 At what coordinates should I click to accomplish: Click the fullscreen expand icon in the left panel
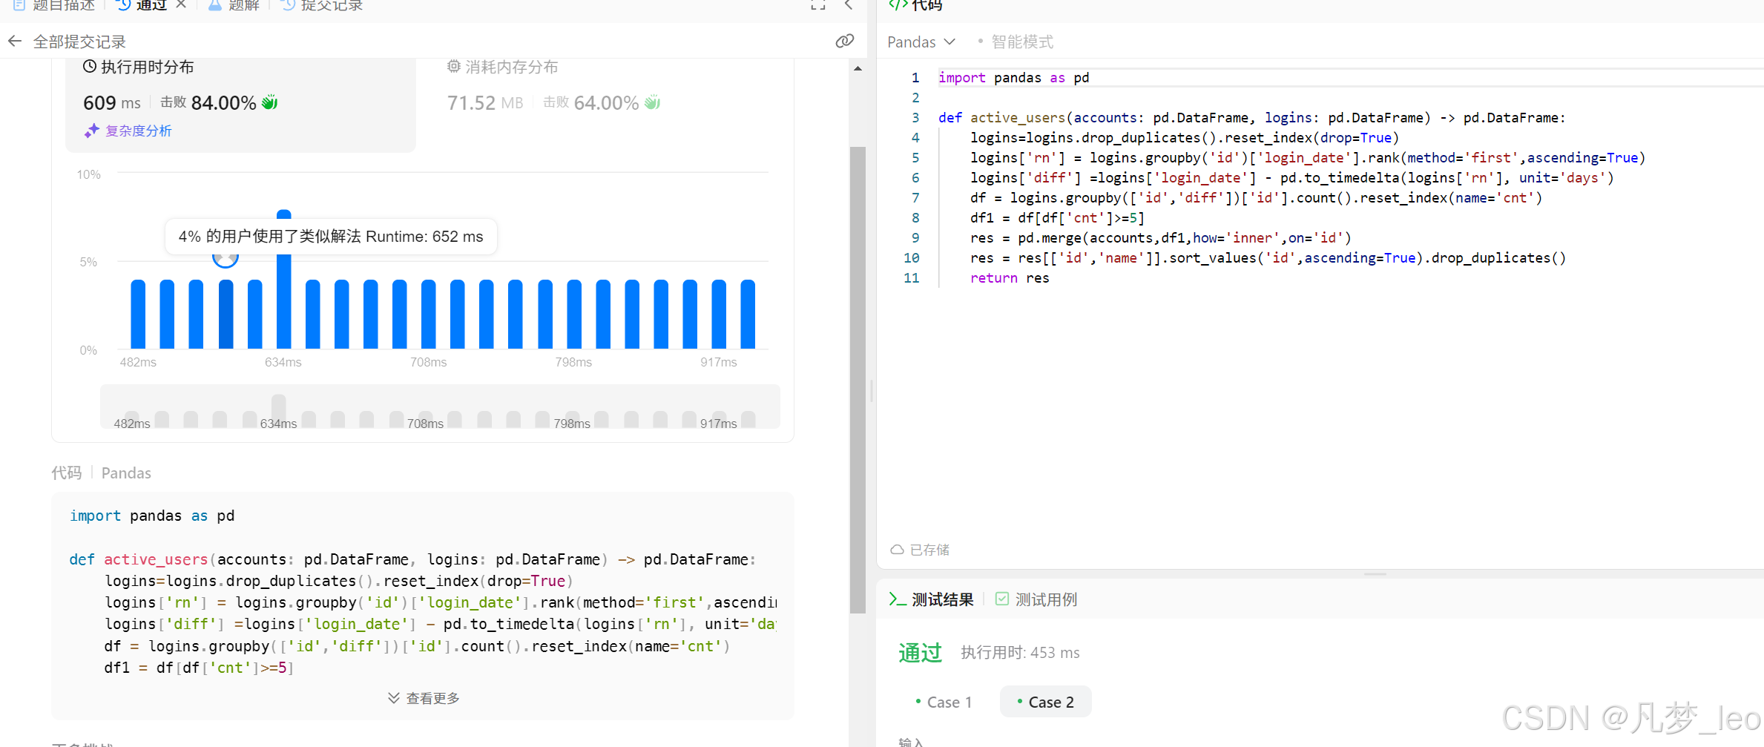coord(817,5)
